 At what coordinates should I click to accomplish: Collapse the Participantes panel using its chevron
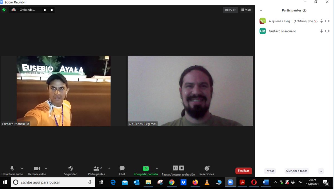point(261,11)
